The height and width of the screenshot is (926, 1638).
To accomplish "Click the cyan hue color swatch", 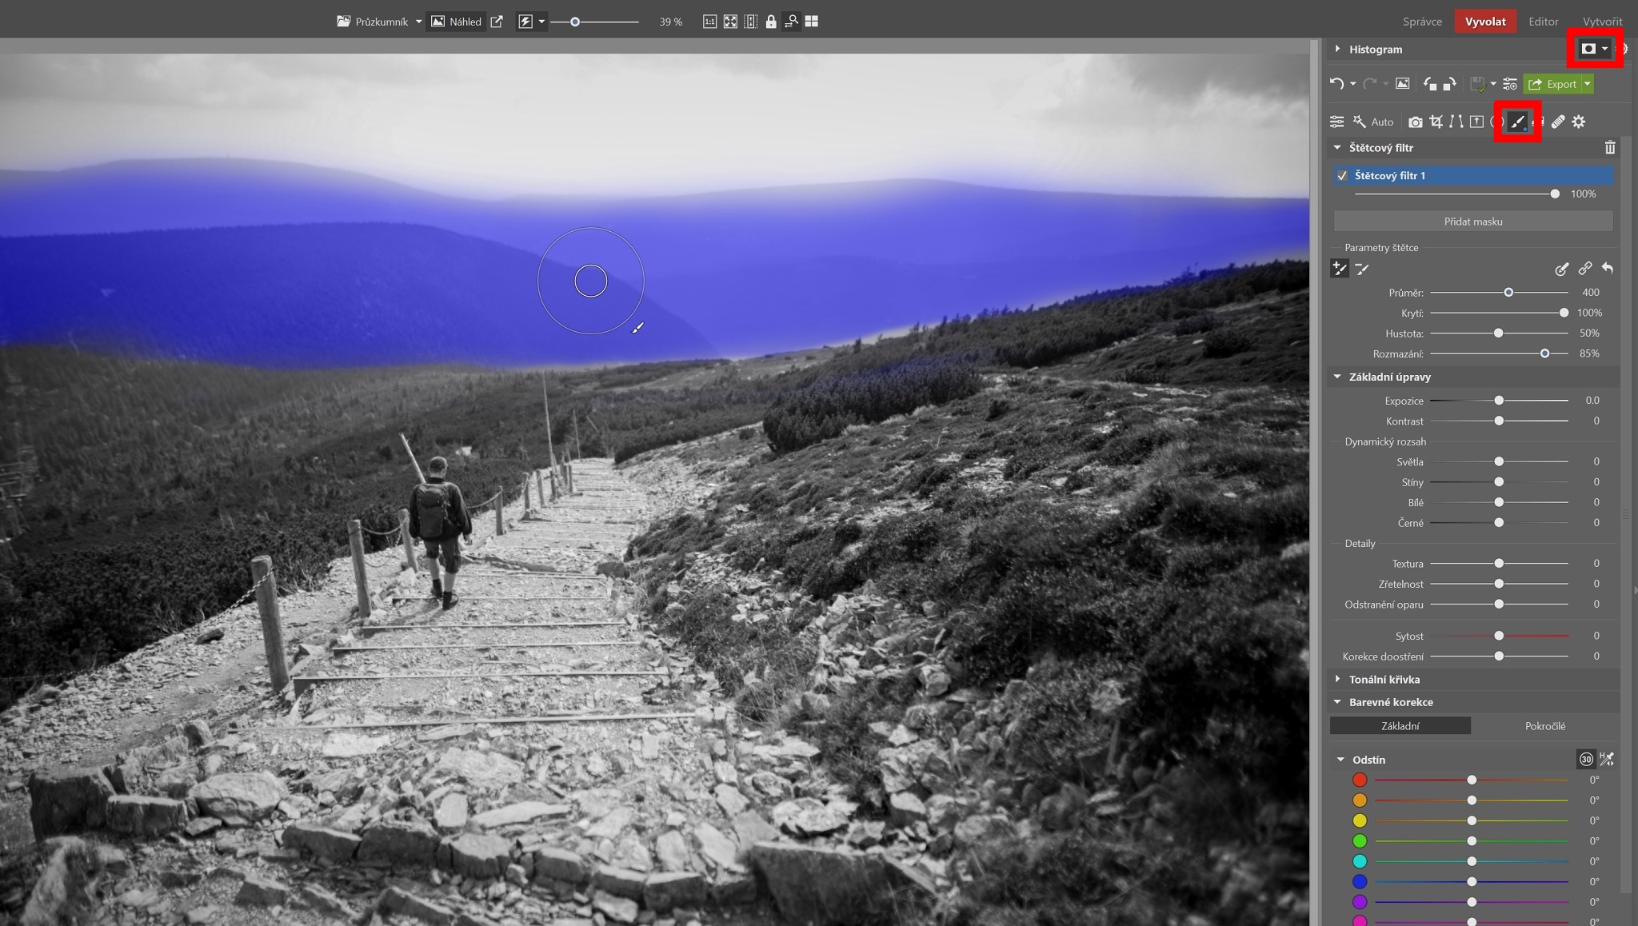I will point(1360,861).
